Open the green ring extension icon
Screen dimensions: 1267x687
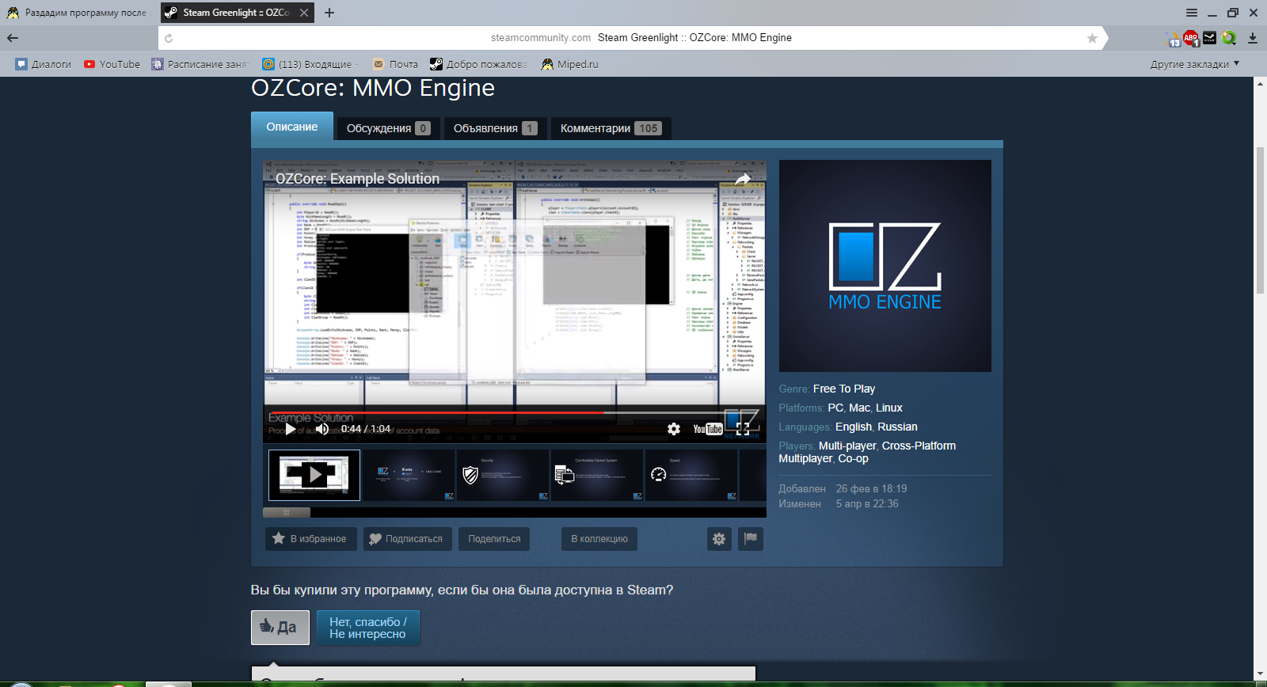click(1228, 37)
